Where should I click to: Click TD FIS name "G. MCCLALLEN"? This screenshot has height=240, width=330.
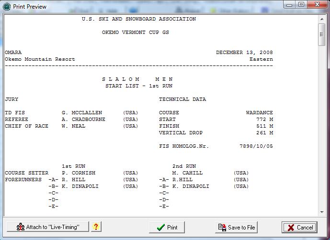pyautogui.click(x=82, y=113)
